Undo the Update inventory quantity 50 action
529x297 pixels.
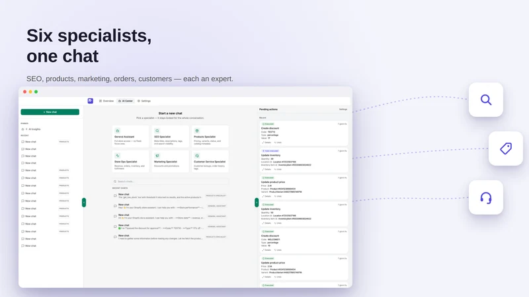(x=278, y=223)
